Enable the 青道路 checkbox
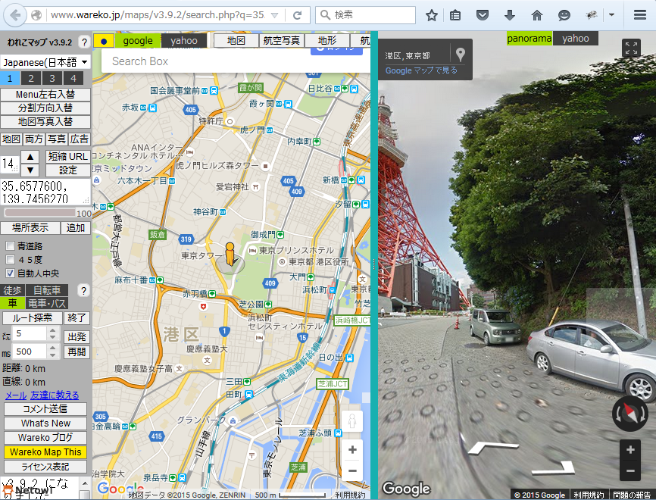This screenshot has height=500, width=656. pos(10,246)
